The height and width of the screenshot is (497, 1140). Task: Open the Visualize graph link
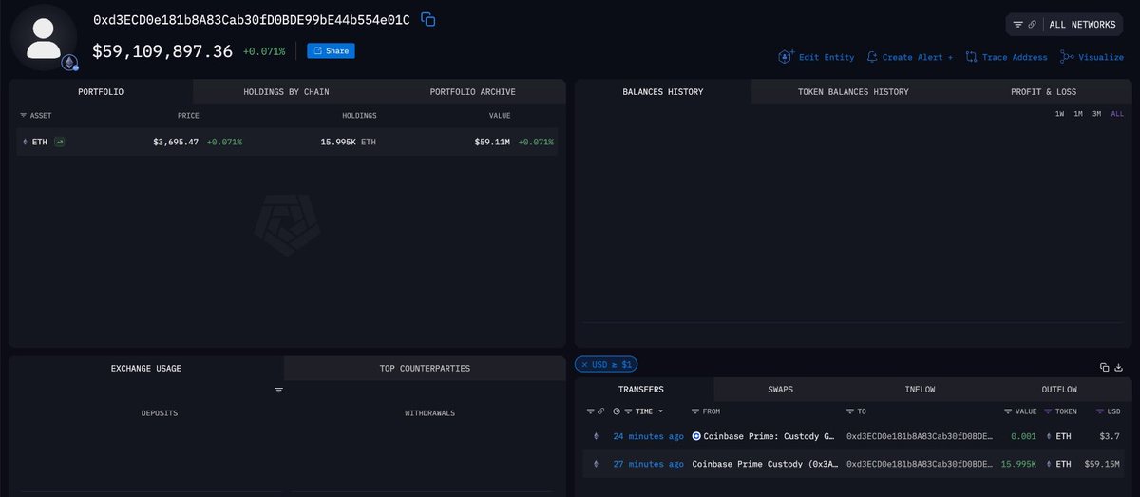(1092, 57)
